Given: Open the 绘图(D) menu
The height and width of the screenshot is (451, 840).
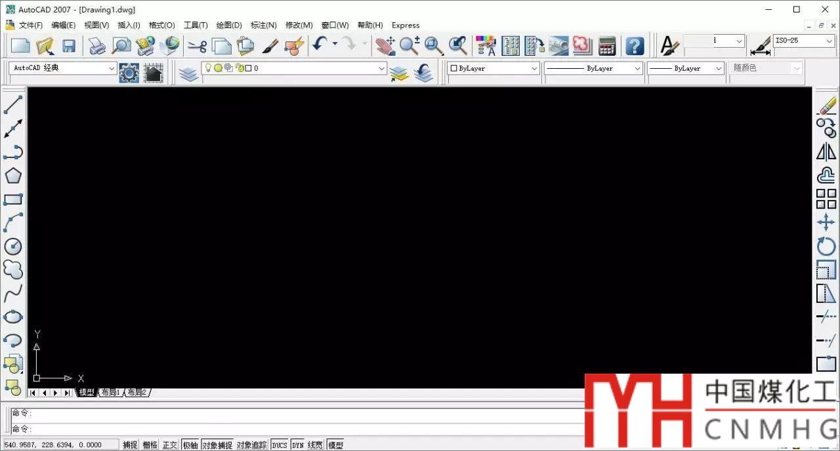Looking at the screenshot, I should 229,25.
